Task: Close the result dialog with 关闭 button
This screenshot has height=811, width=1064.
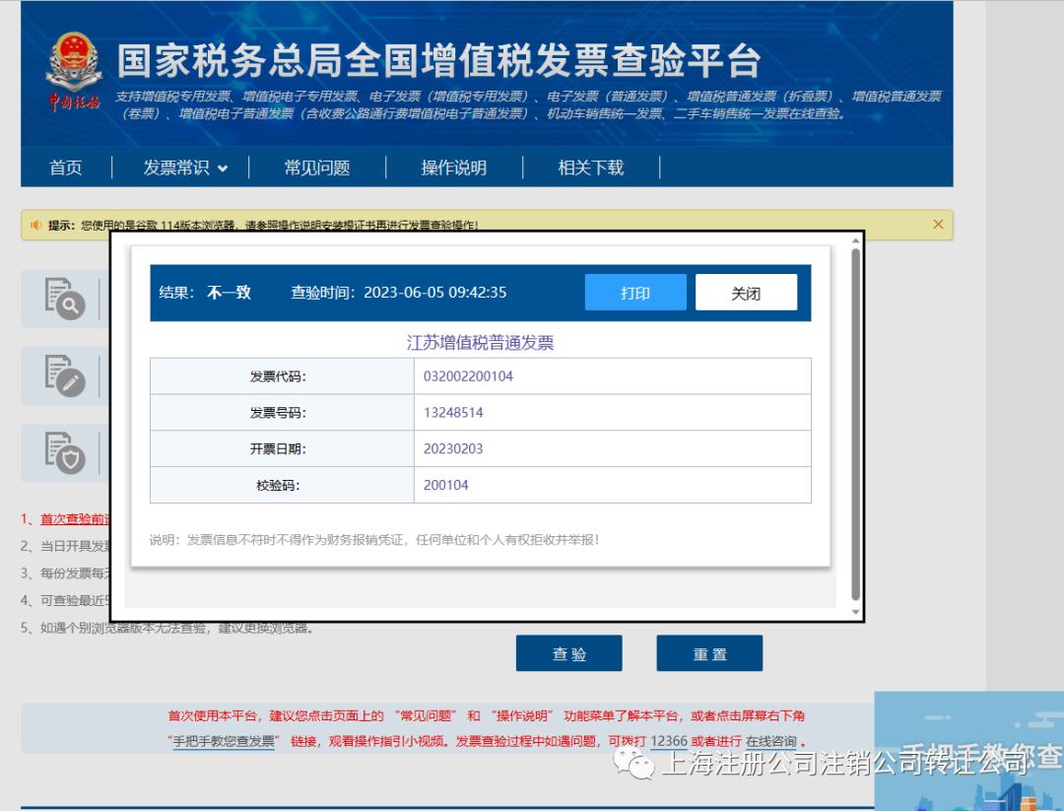Action: click(746, 292)
